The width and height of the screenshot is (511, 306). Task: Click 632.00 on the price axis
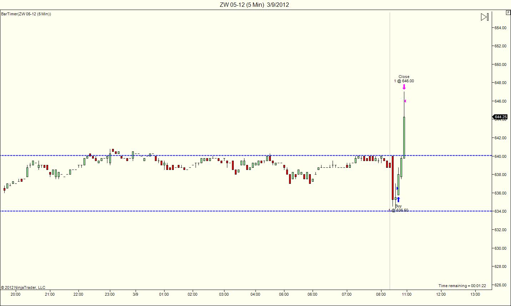[x=500, y=230]
